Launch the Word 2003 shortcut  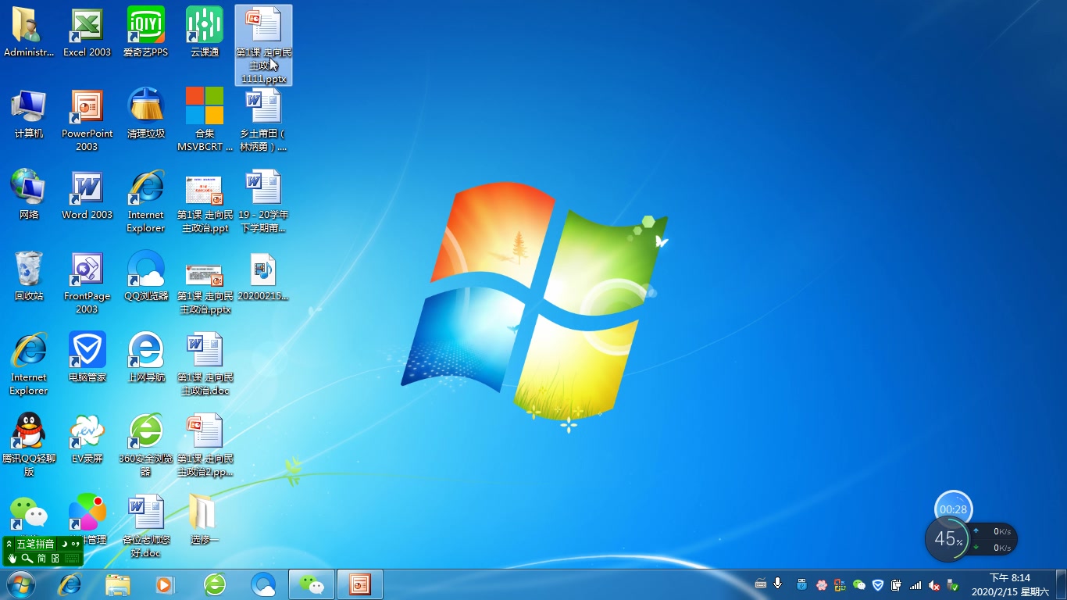pyautogui.click(x=87, y=195)
